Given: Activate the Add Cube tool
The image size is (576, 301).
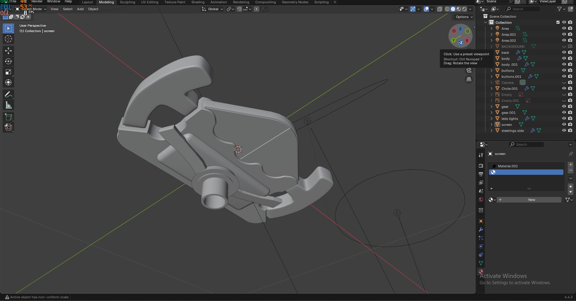Looking at the screenshot, I should point(8,117).
